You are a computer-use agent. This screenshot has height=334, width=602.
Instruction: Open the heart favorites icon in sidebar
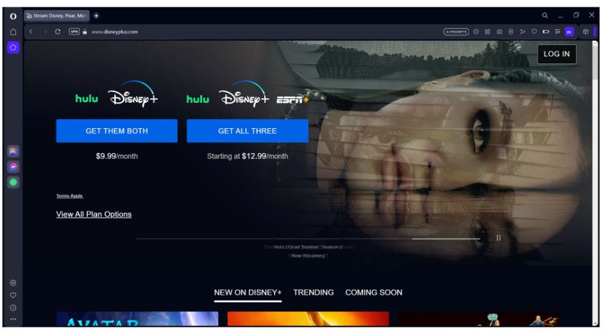(13, 295)
